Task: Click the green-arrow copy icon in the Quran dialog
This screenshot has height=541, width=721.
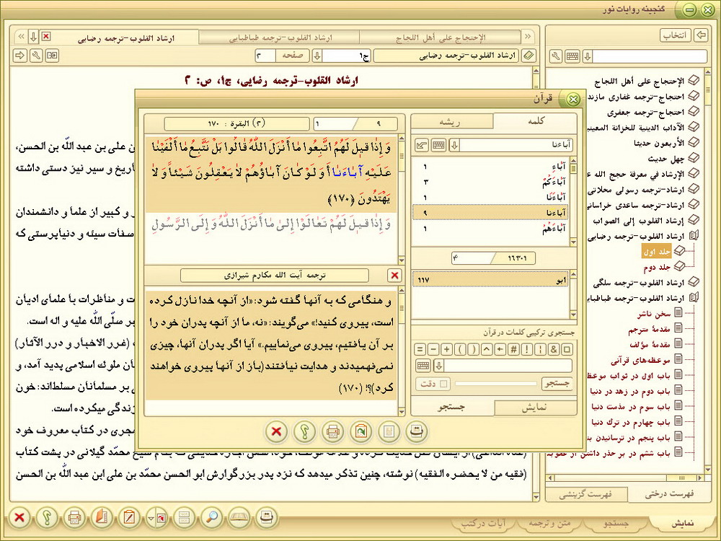Action: 361,431
